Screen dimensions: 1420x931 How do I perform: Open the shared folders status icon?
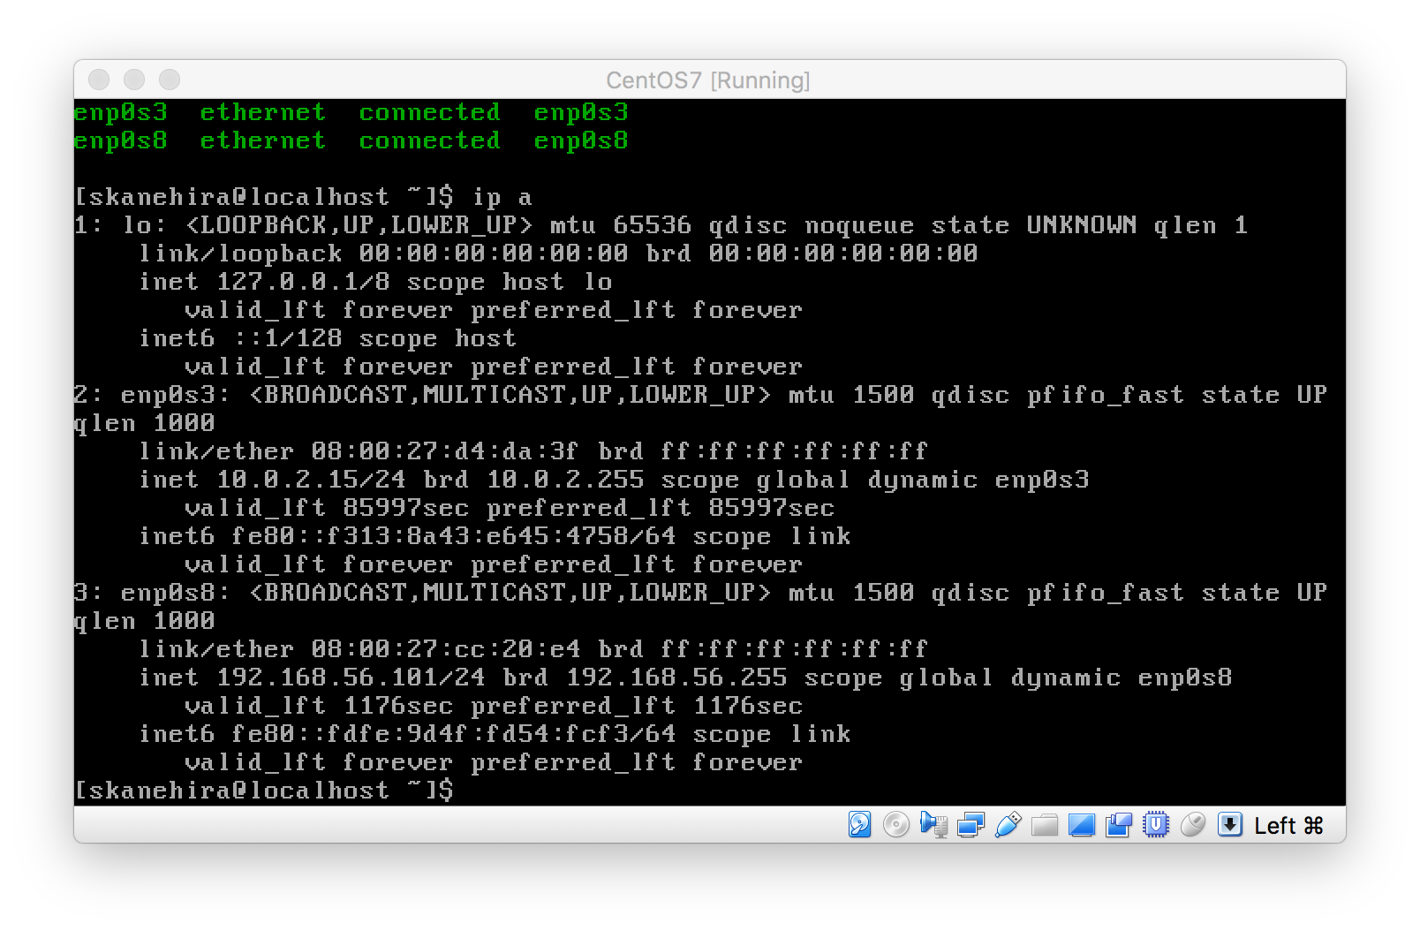(1044, 824)
